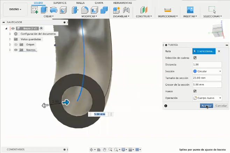Click the Aceptar button
This screenshot has width=230, height=153.
[206, 106]
